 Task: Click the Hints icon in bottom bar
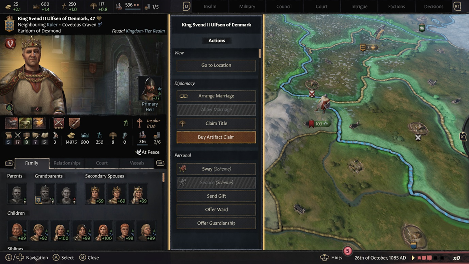(x=324, y=258)
